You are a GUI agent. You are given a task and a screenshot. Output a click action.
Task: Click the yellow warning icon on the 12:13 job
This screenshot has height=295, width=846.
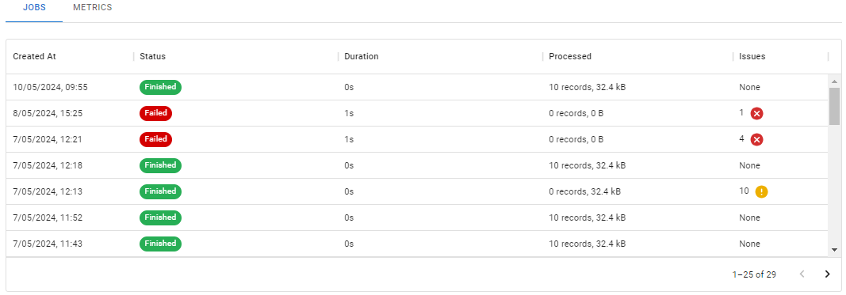pos(761,191)
